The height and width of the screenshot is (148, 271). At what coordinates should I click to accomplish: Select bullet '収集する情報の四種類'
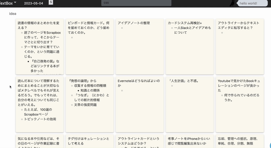(x=90, y=85)
